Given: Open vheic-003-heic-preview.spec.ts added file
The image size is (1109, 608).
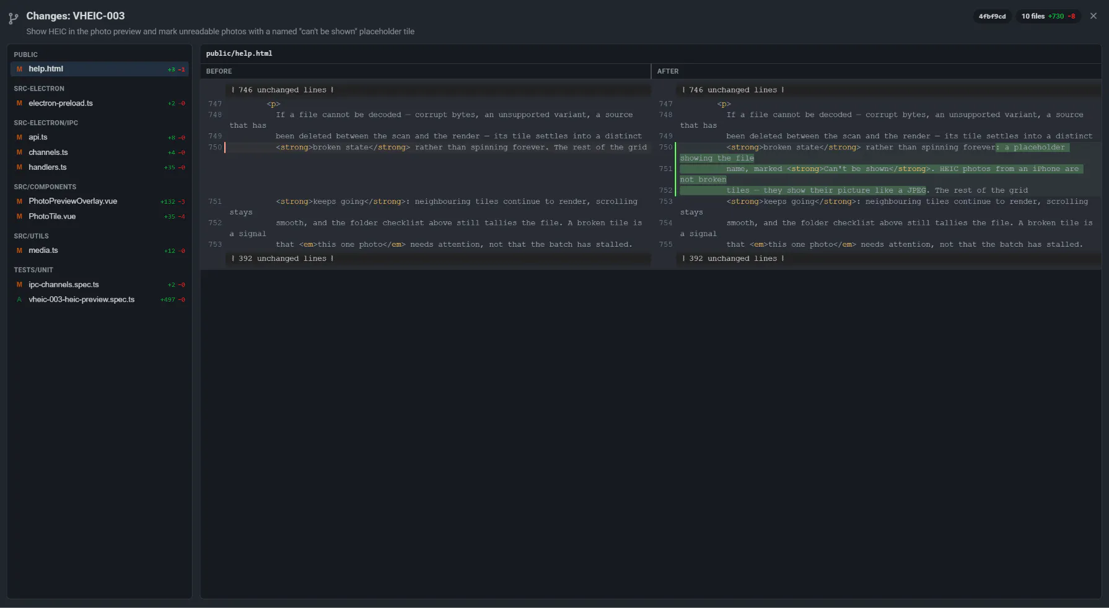Looking at the screenshot, I should tap(99, 299).
